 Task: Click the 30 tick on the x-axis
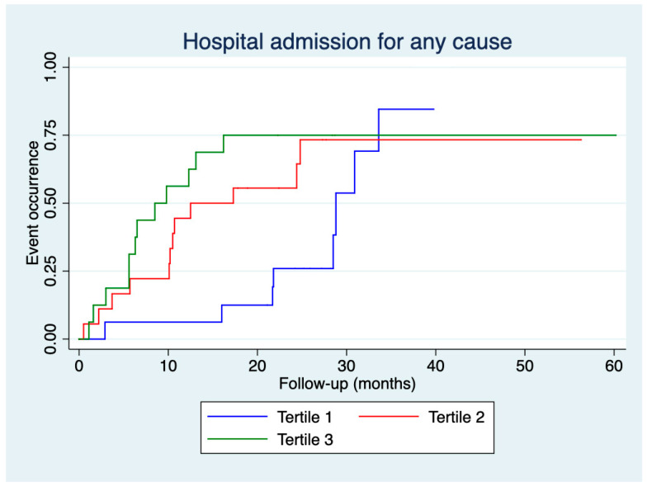[347, 366]
